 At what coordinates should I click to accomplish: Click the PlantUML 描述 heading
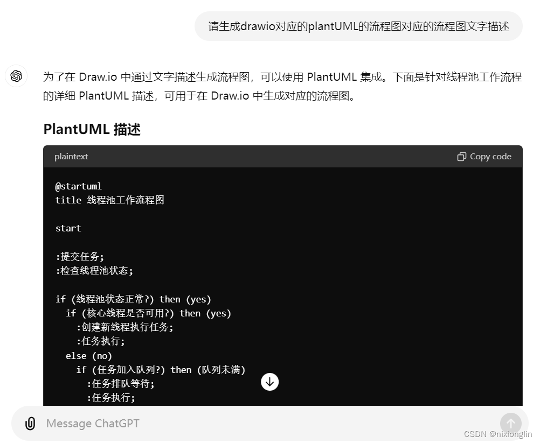92,129
